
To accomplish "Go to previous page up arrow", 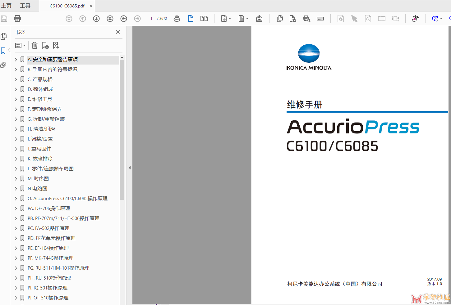I will 83,19.
